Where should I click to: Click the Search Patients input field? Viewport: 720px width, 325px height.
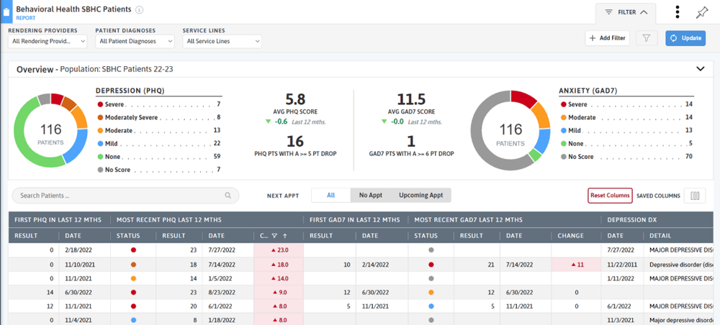tap(125, 196)
